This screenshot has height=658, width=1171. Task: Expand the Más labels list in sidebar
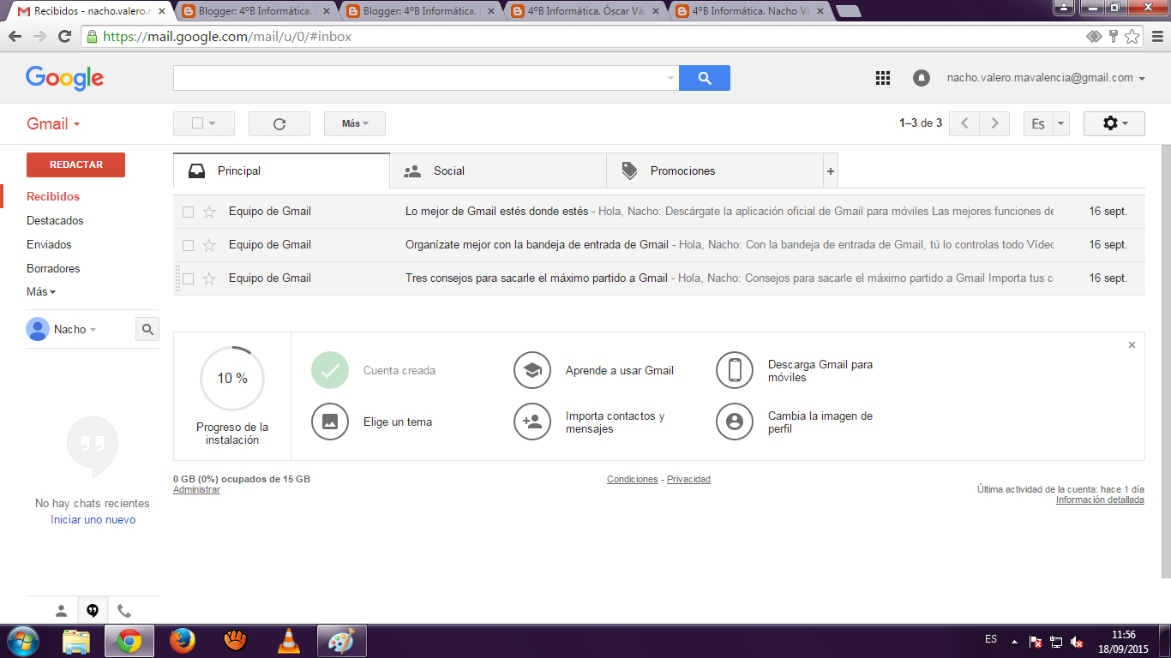(41, 292)
